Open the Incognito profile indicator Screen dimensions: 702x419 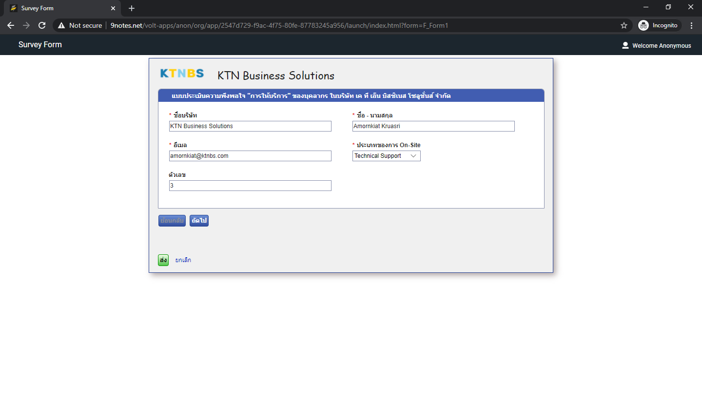point(659,25)
